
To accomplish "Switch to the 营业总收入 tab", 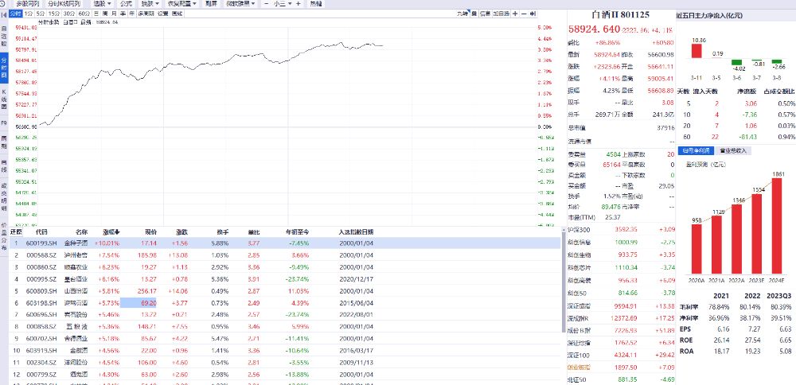I will pyautogui.click(x=733, y=150).
